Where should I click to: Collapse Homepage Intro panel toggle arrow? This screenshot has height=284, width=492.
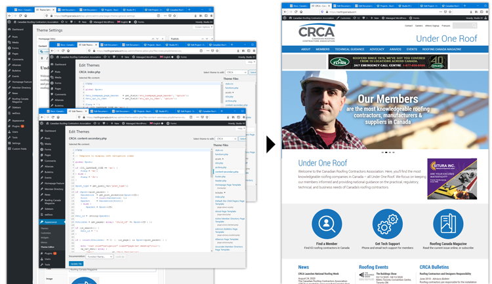(162, 39)
